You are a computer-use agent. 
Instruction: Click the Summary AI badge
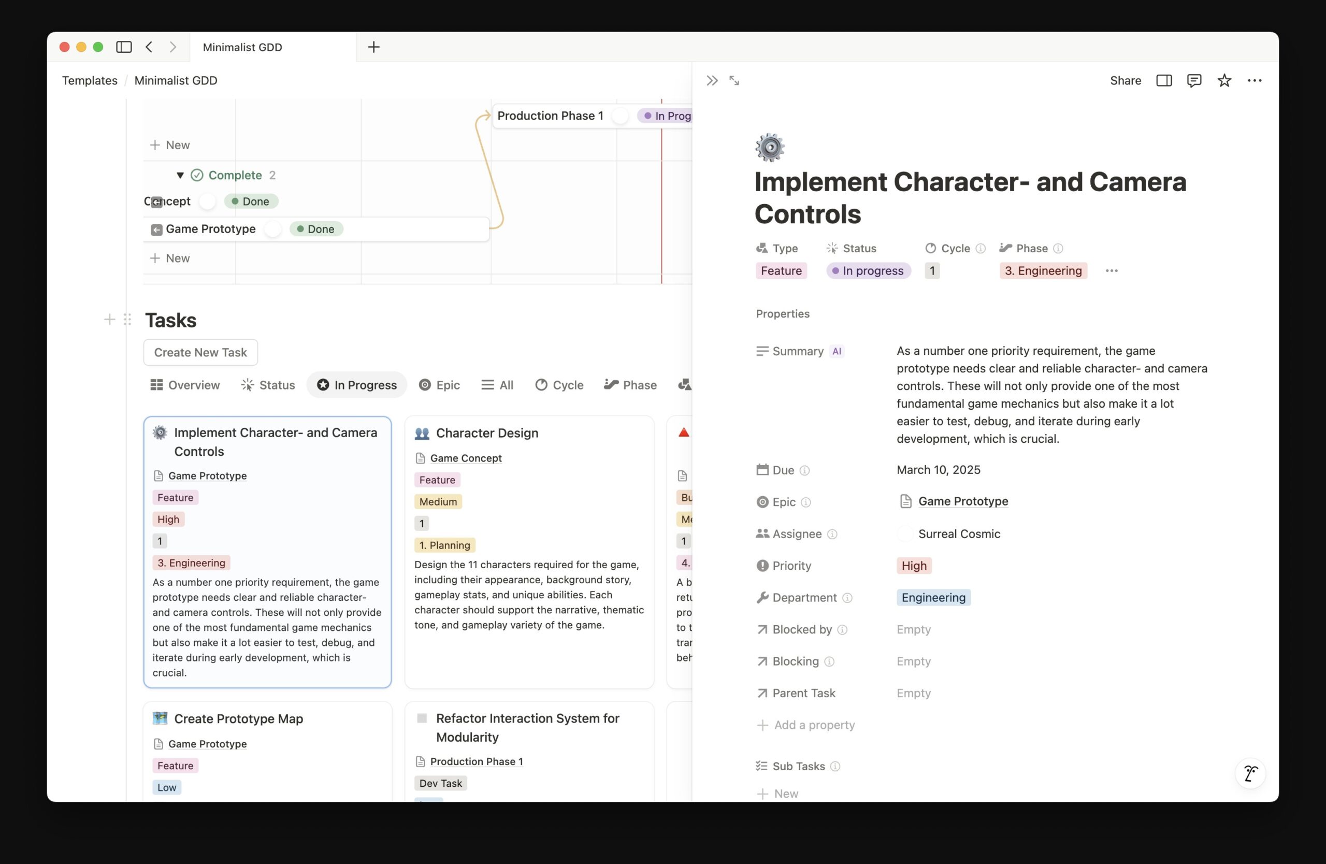click(x=837, y=352)
